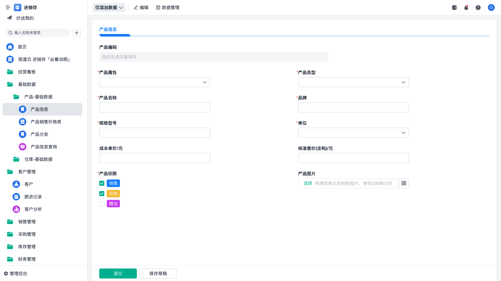This screenshot has width=501, height=281.
Task: Click the notification bell icon
Action: [466, 7]
